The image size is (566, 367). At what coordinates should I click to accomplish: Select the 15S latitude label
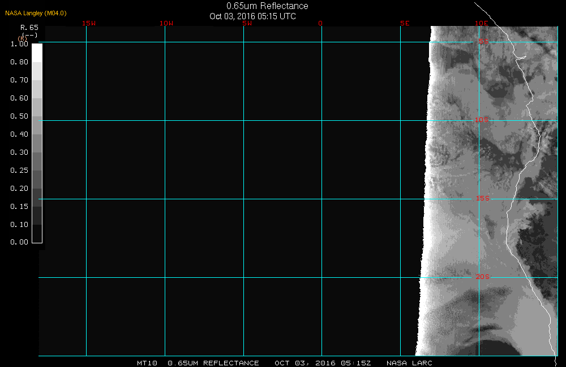click(482, 199)
